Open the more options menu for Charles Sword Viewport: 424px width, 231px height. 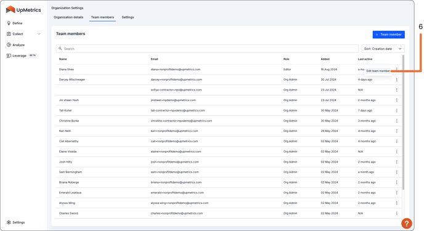(x=397, y=213)
